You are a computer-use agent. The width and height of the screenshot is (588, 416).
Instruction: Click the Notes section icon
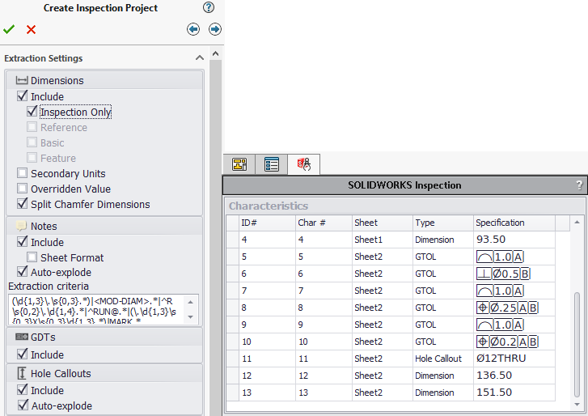pyautogui.click(x=21, y=226)
